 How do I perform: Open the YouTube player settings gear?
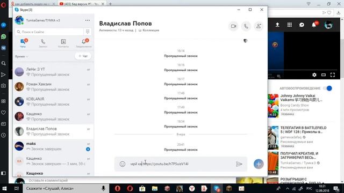click(x=314, y=75)
